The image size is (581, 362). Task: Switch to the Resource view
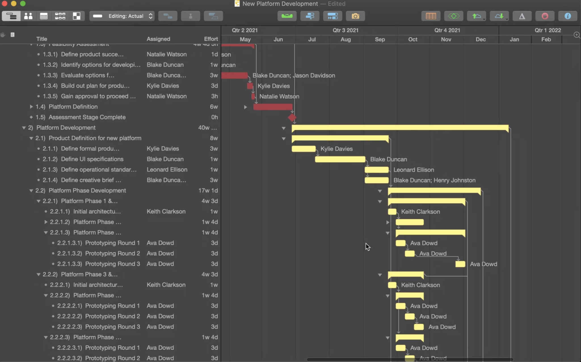(x=28, y=16)
